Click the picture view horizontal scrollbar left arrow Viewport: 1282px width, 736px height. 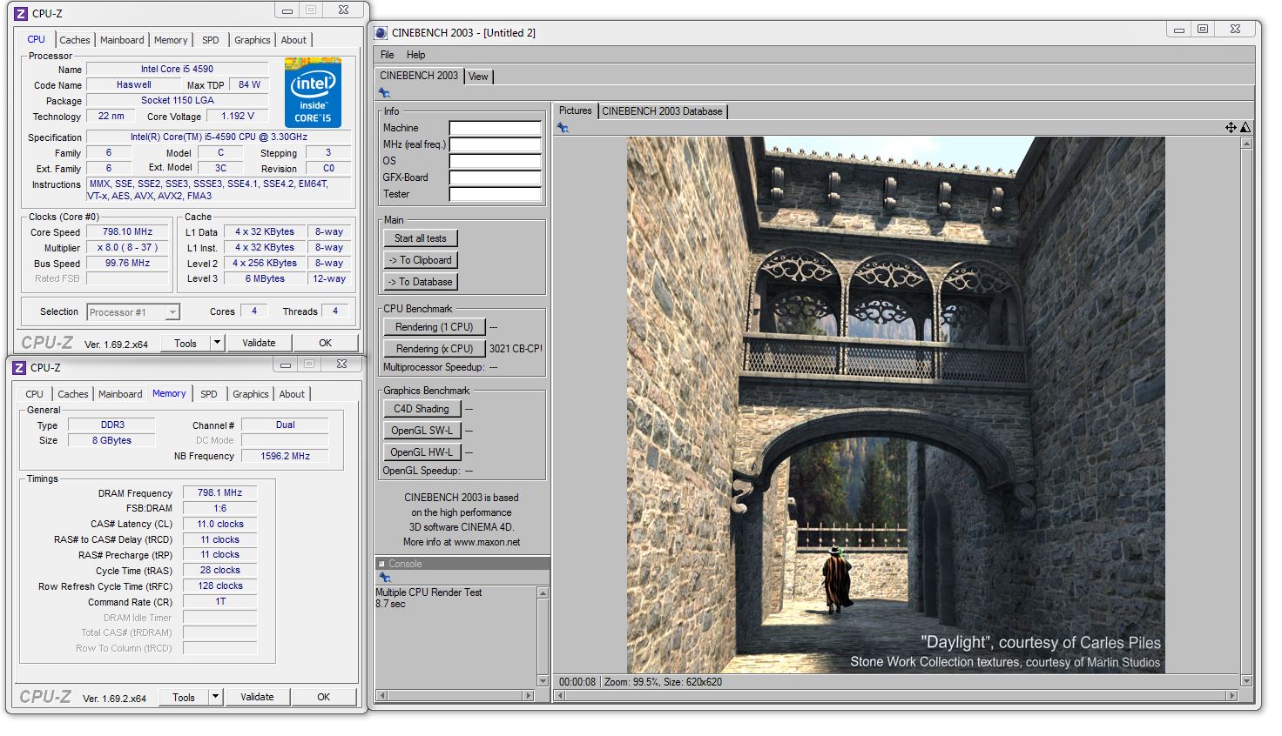pyautogui.click(x=561, y=695)
